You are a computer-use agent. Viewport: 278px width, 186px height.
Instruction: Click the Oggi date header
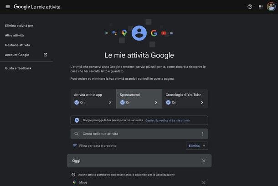pyautogui.click(x=76, y=161)
